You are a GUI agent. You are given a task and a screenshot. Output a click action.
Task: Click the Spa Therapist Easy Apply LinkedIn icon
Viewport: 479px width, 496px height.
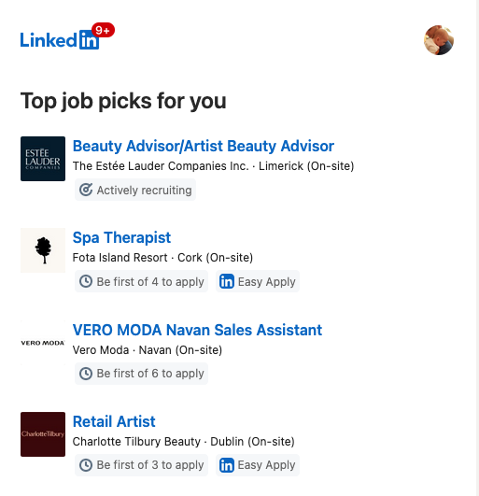(227, 281)
